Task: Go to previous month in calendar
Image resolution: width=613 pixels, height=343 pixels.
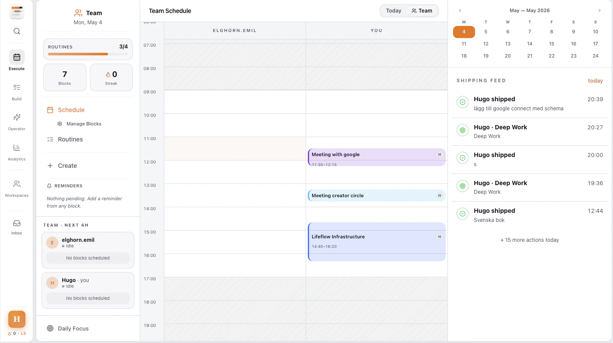Action: [460, 10]
